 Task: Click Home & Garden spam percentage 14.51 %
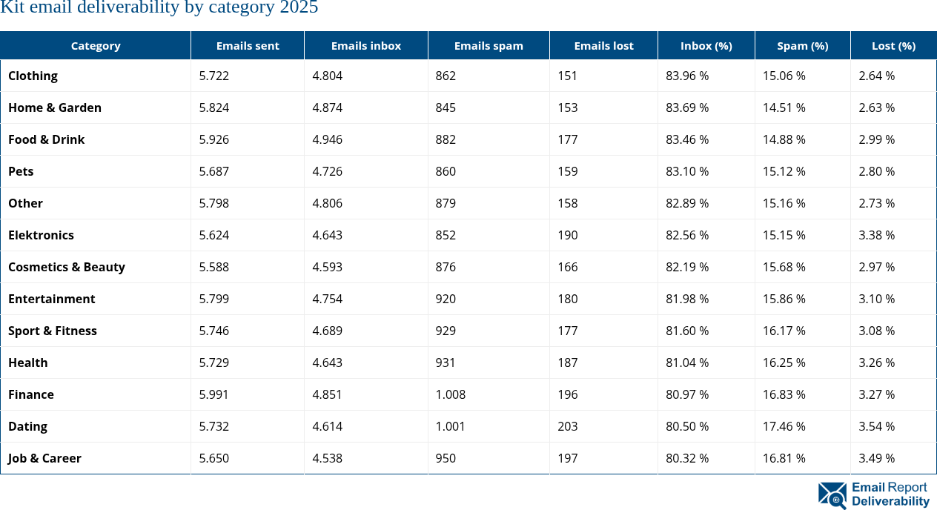tap(784, 107)
